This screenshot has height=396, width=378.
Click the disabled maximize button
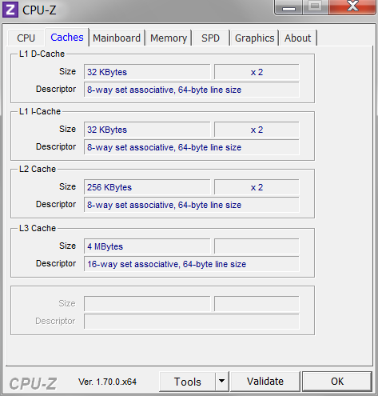tap(316, 6)
